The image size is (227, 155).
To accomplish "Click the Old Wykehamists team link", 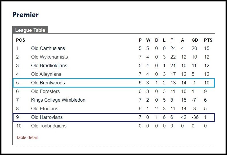I will pos(49,57).
